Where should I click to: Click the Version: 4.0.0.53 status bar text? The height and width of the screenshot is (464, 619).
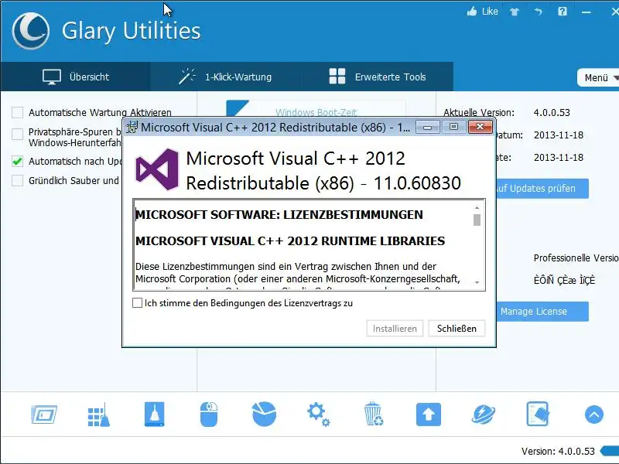[x=558, y=452]
